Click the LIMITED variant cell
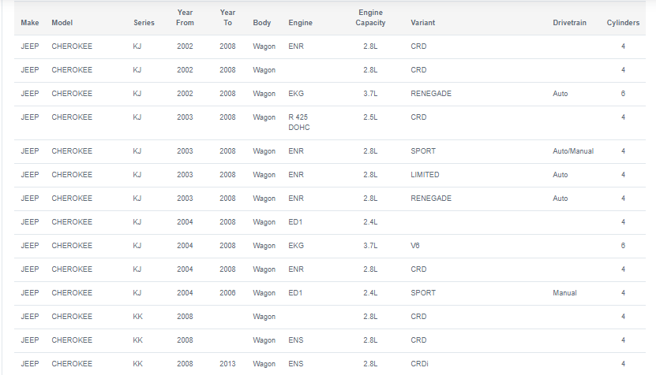656x375 pixels. point(425,175)
